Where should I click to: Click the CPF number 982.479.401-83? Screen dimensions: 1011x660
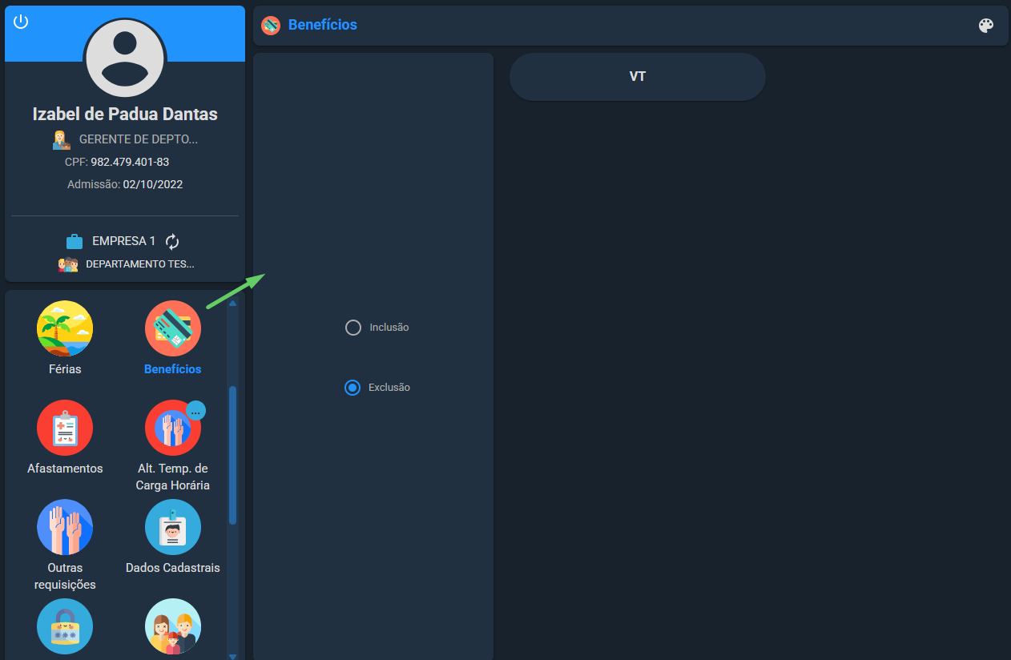130,162
